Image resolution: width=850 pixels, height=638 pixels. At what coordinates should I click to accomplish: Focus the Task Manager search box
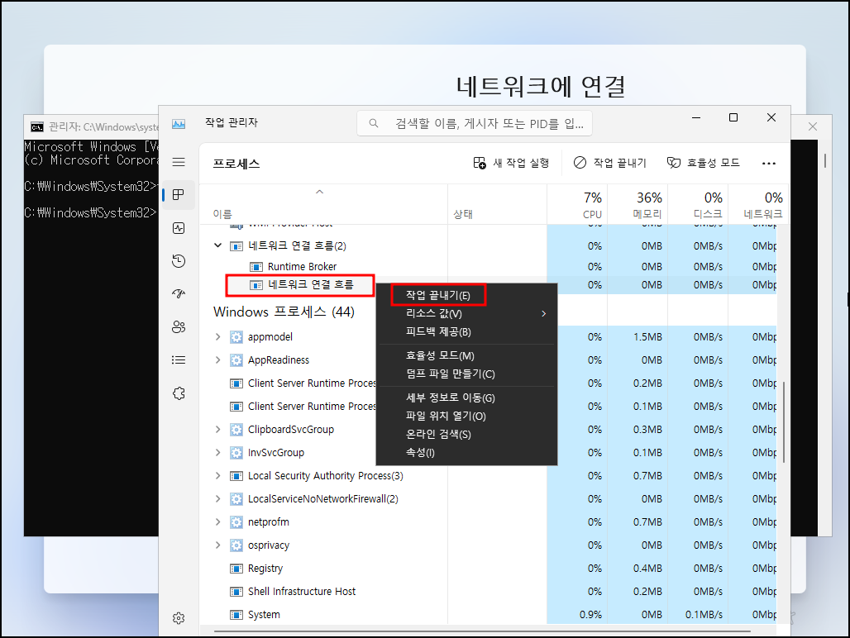[x=475, y=123]
